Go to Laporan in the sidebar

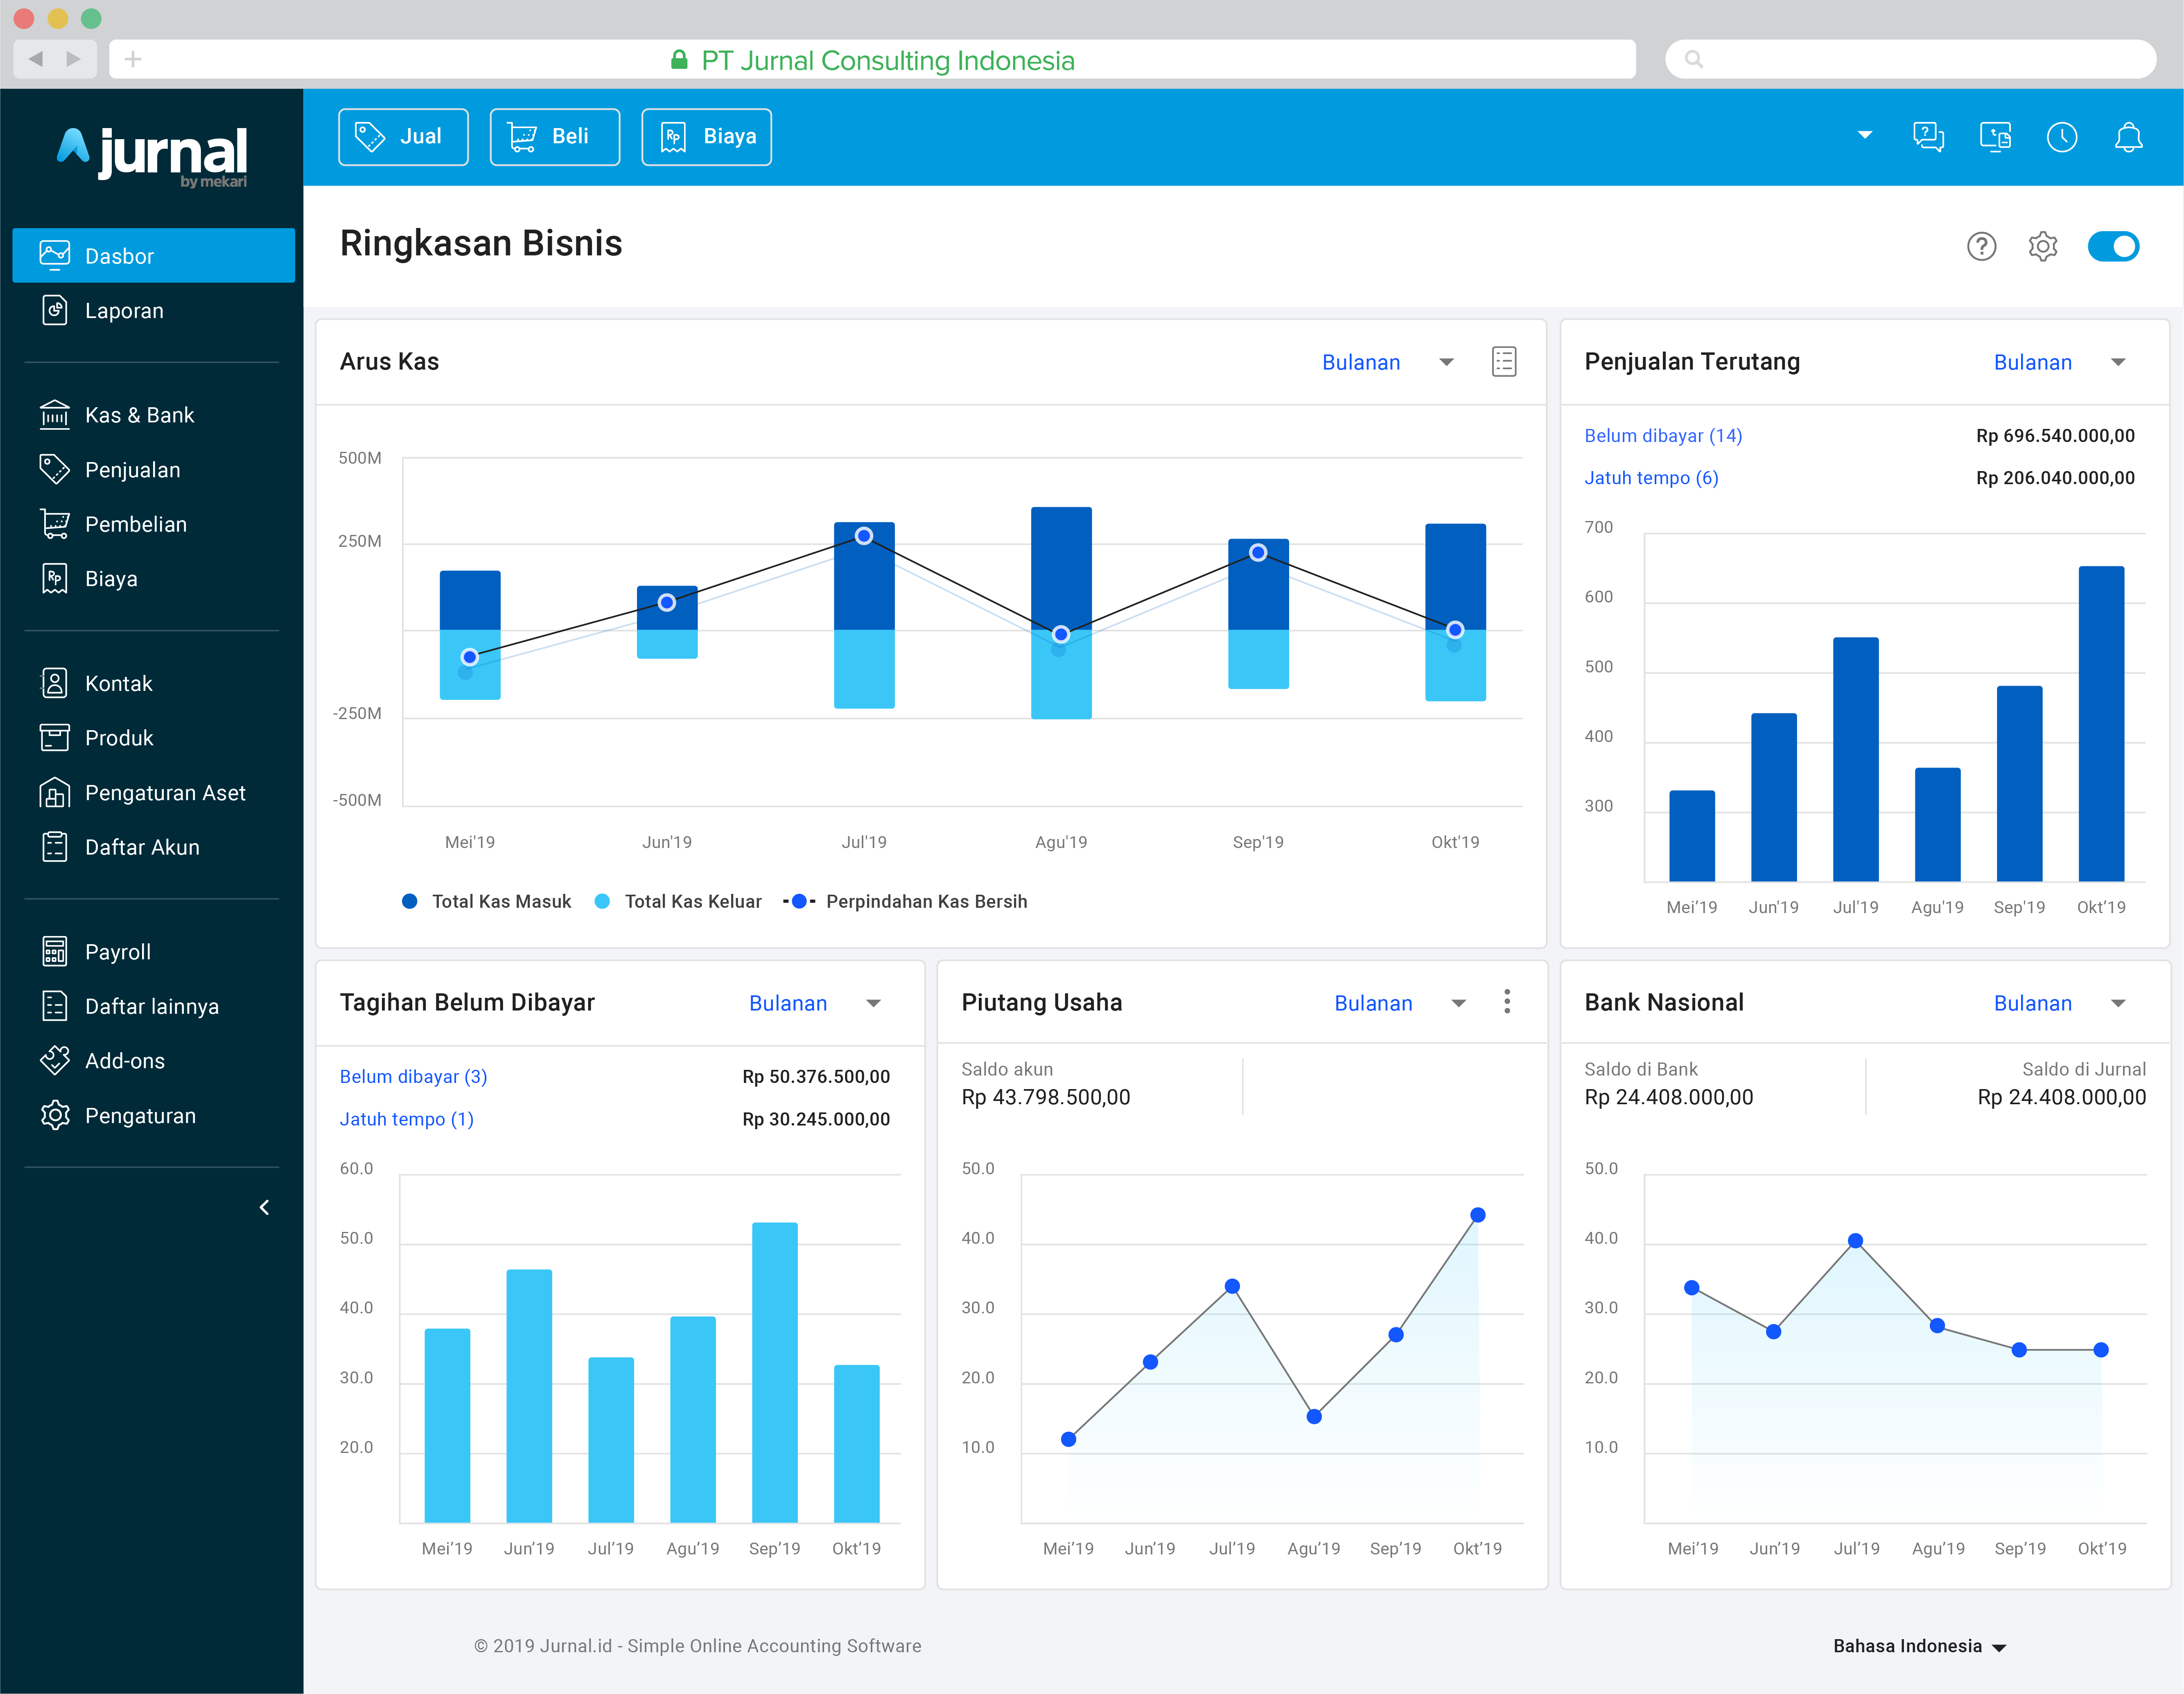pyautogui.click(x=124, y=311)
